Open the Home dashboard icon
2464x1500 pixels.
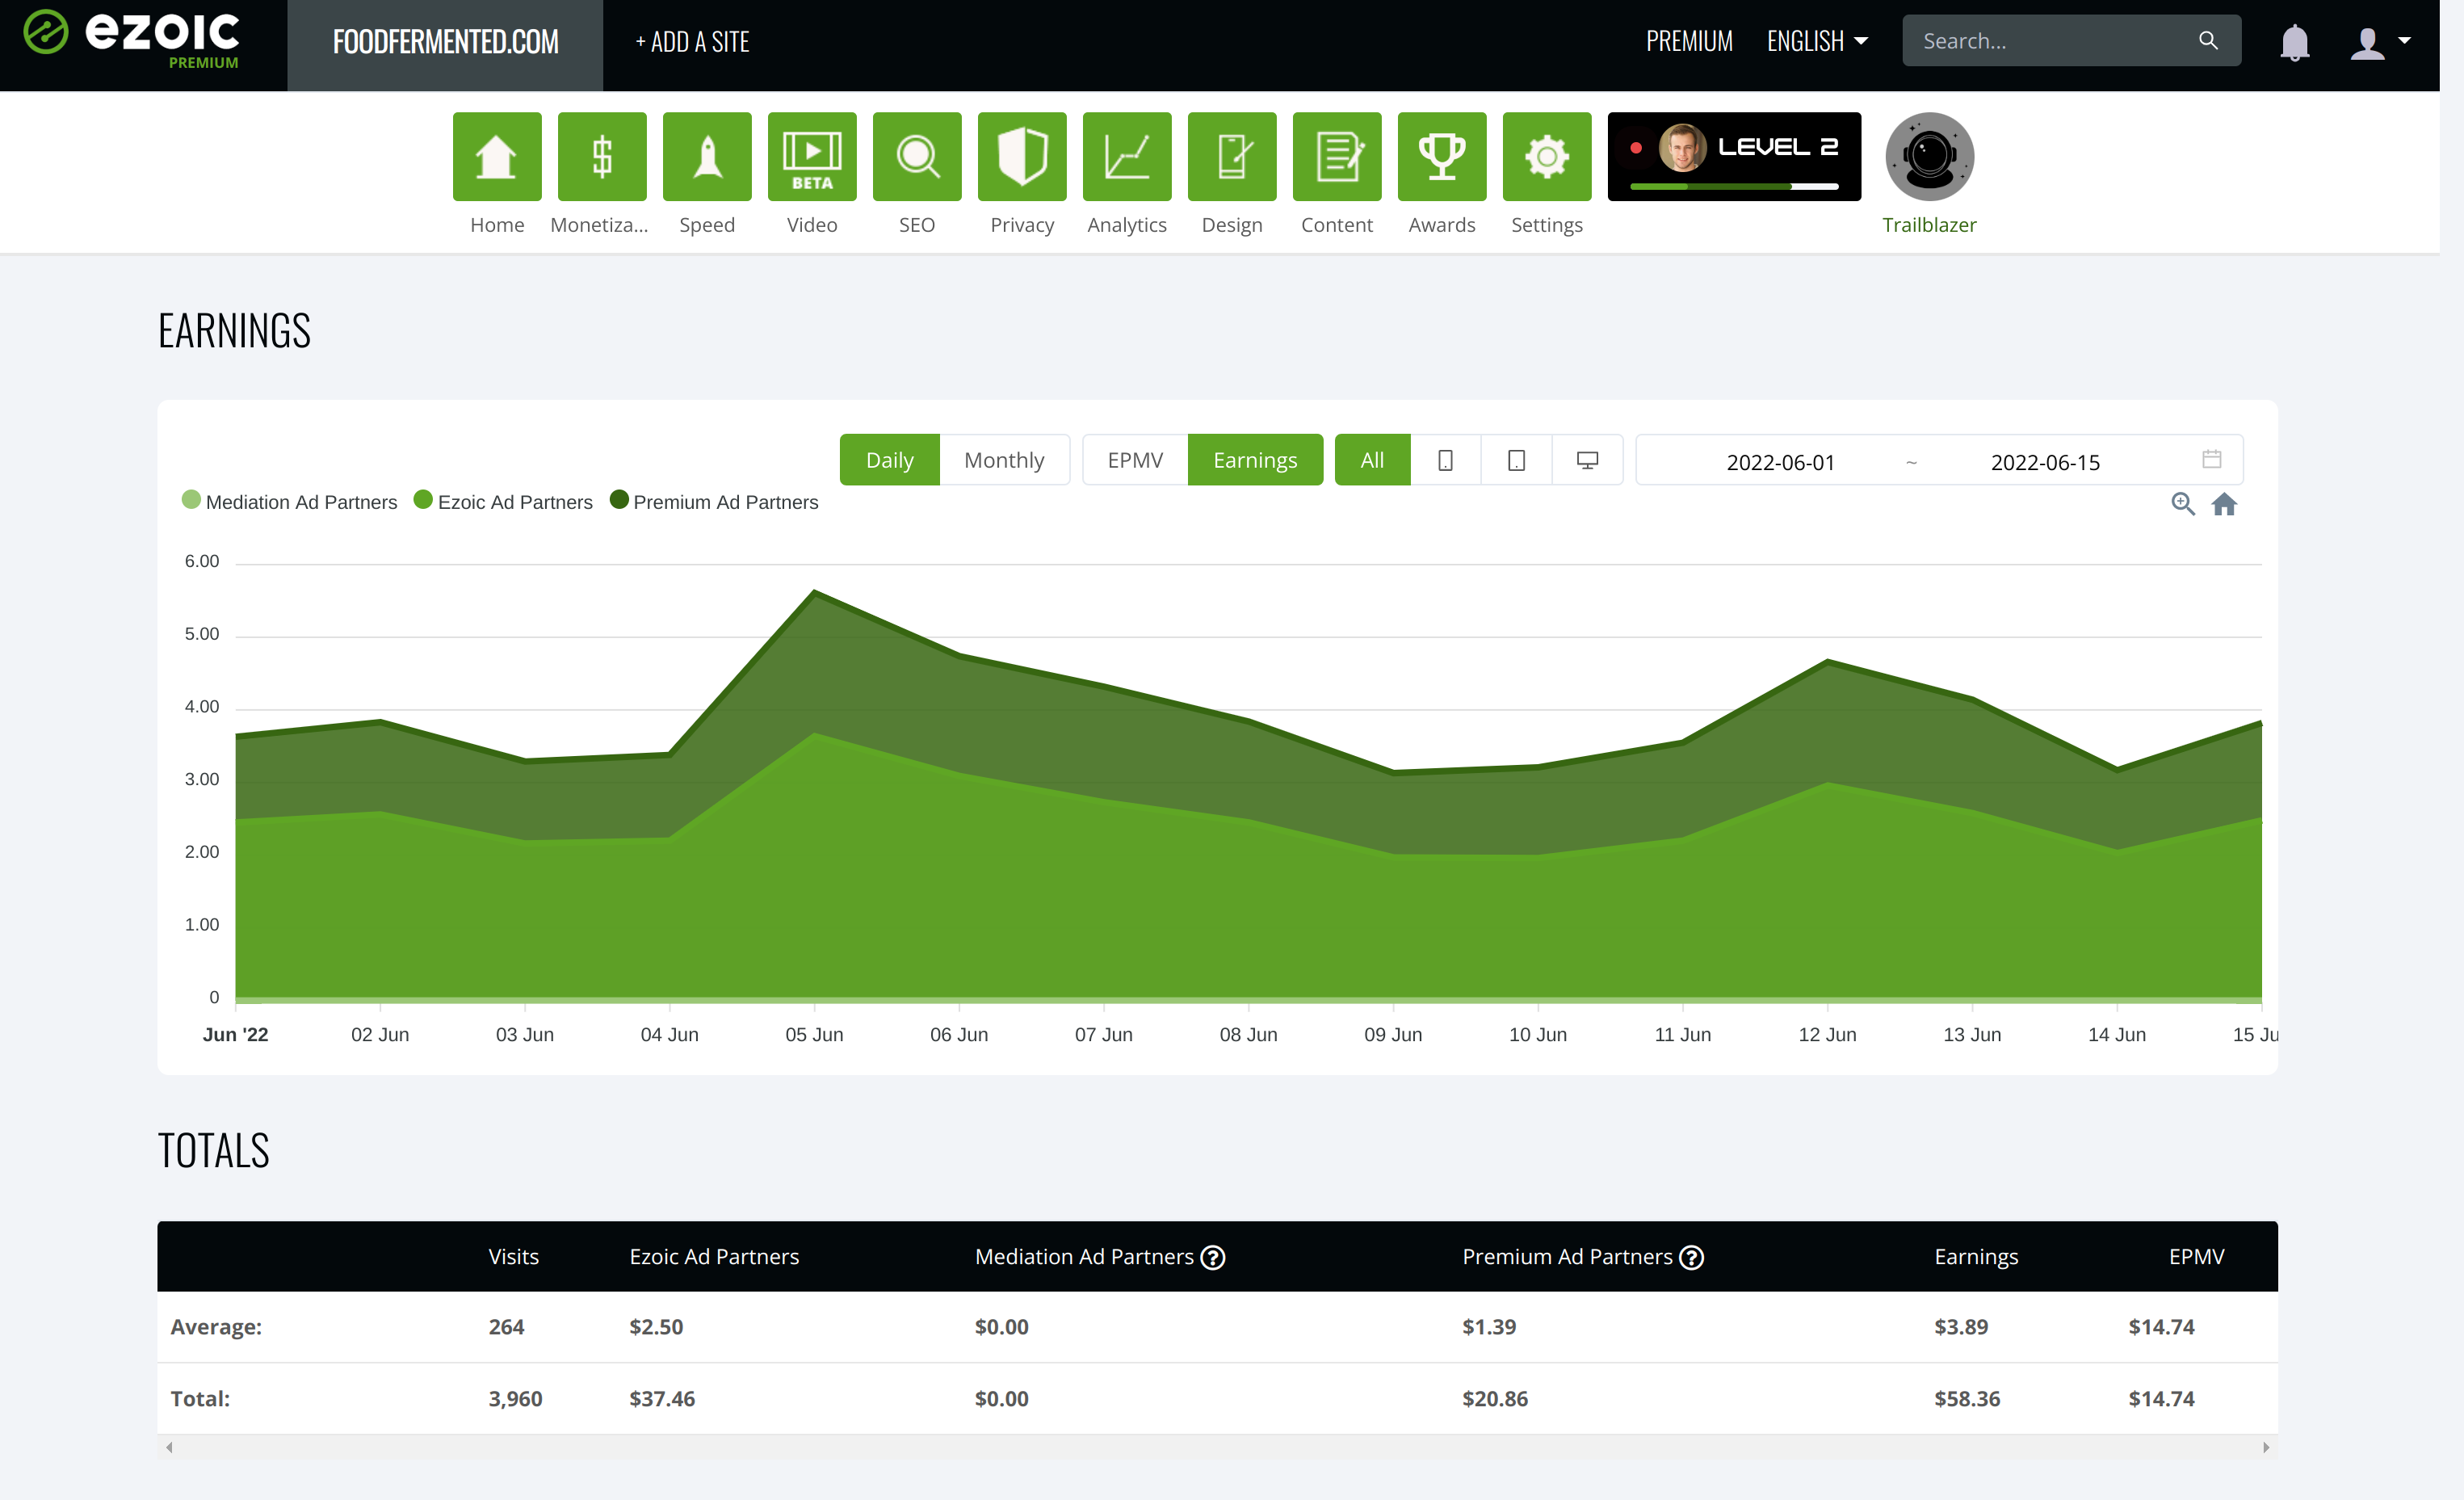[x=497, y=156]
